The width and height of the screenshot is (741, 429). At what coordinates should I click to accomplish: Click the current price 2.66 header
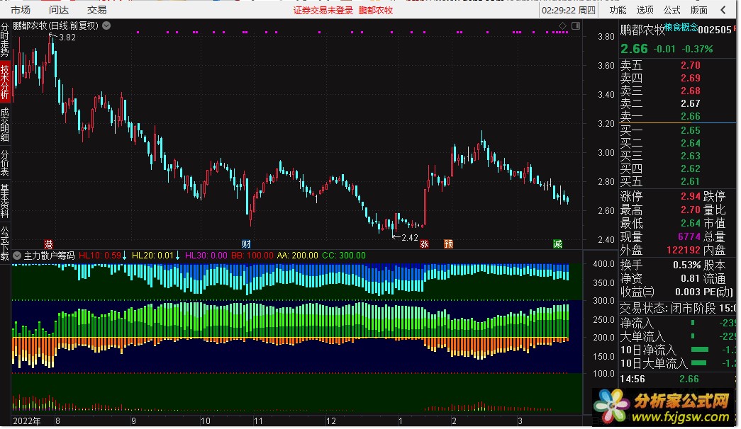634,49
